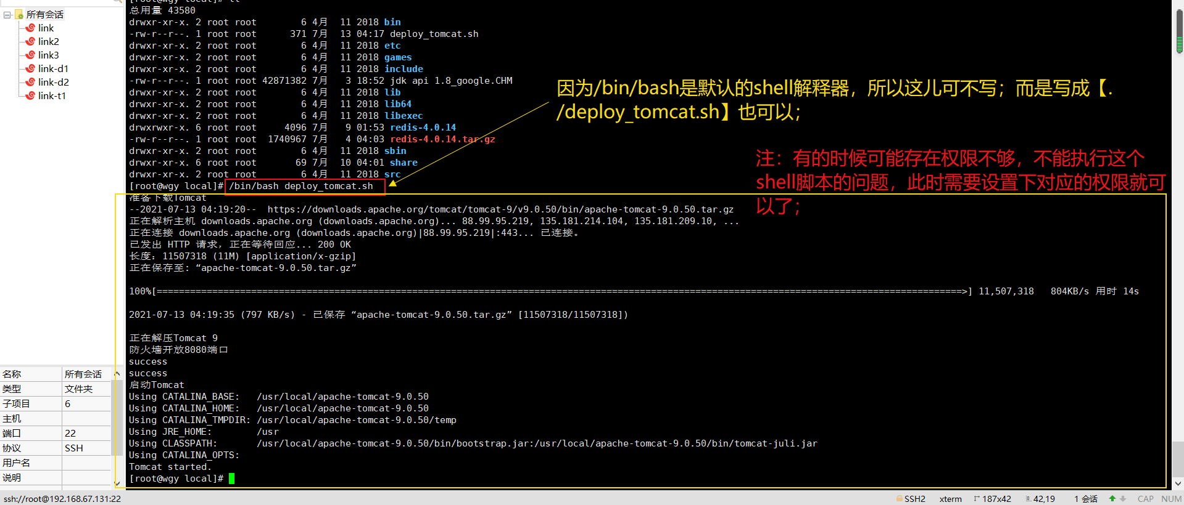Collapse the 所有会话 tree node
This screenshot has width=1184, height=505.
click(7, 15)
